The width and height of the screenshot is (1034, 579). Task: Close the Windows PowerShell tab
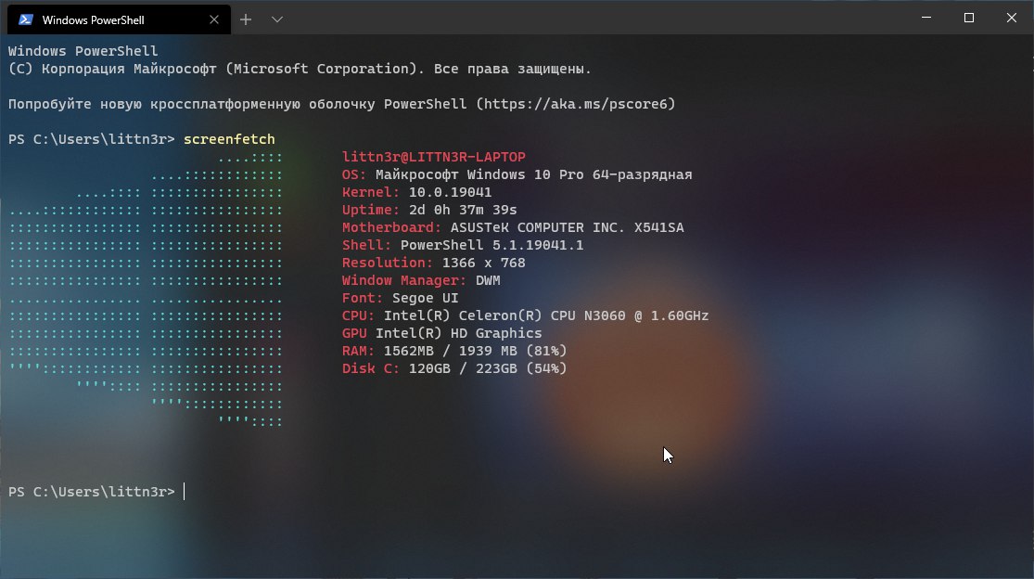213,19
